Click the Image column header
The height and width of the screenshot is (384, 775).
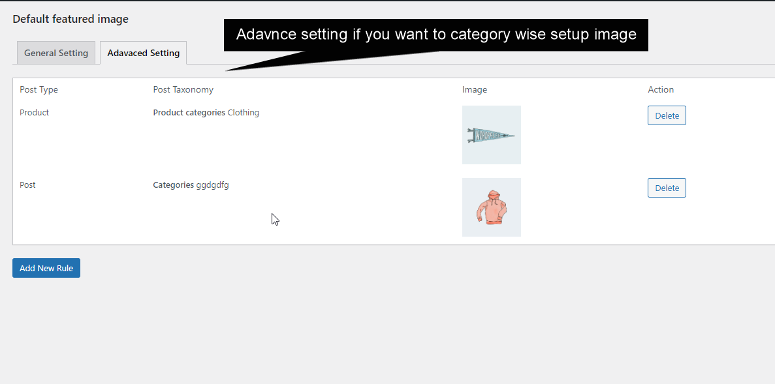474,89
